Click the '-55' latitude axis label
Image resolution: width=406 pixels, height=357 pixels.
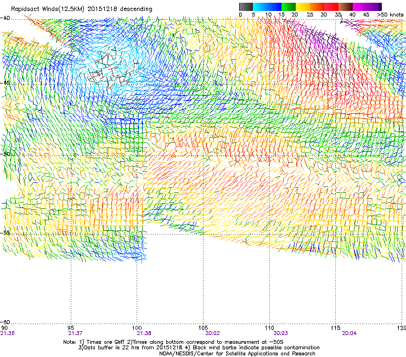(5, 232)
